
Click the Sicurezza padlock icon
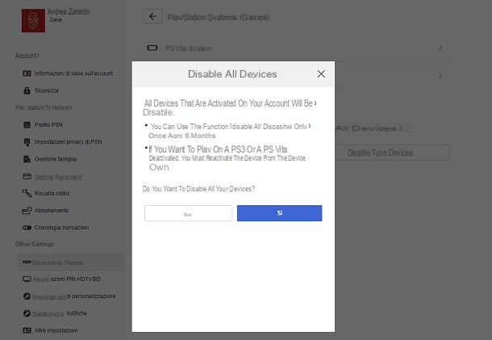[27, 90]
